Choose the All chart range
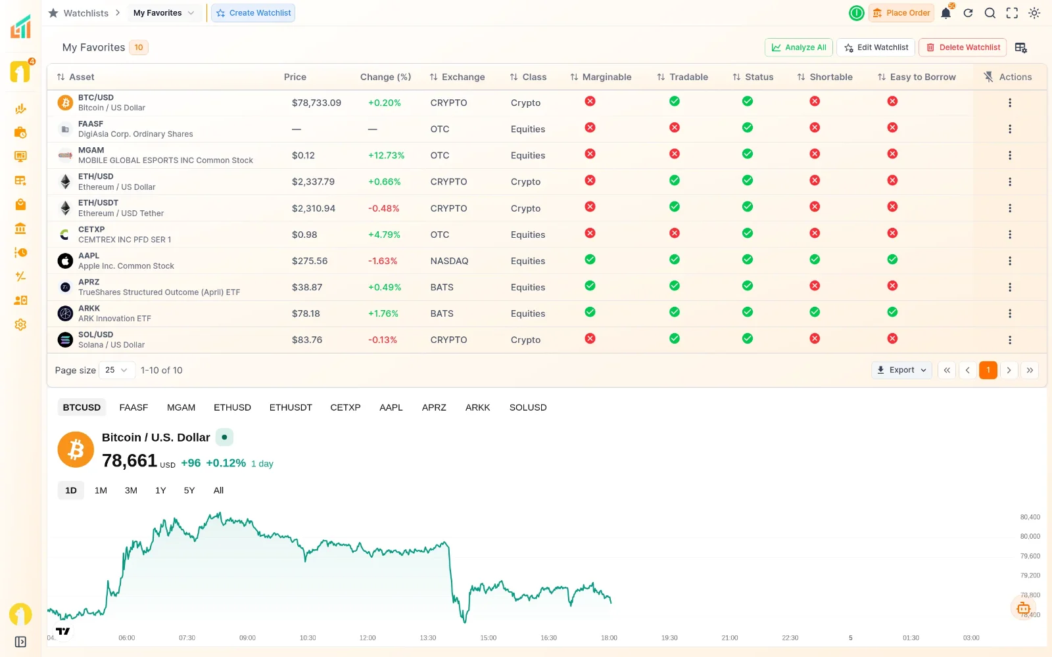The image size is (1052, 657). pos(218,490)
